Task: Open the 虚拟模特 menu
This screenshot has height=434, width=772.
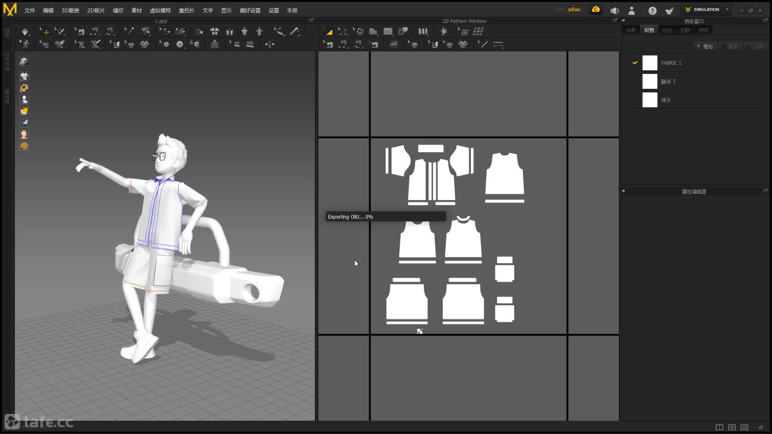Action: coord(160,10)
